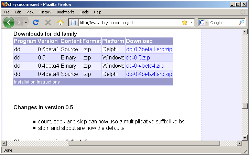Click the green Back navigation button
Screen dimensions: 249x155
click(x=9, y=22)
